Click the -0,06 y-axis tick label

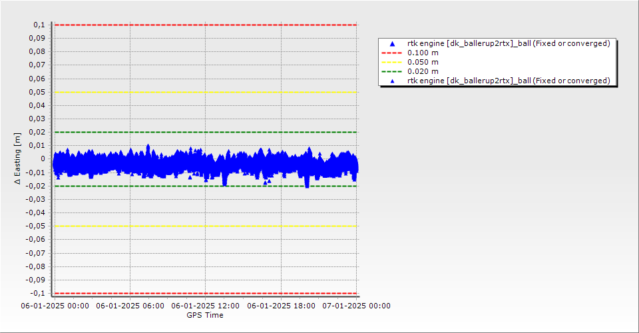coord(35,240)
